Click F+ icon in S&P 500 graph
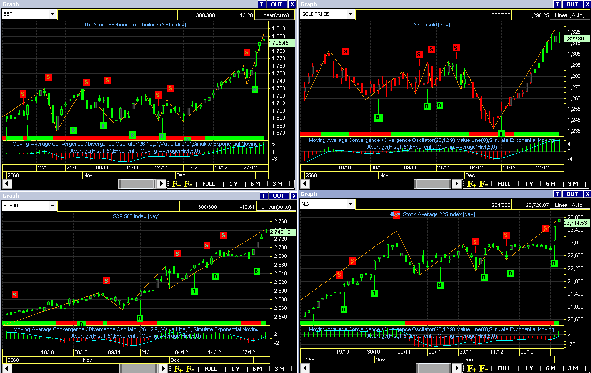Viewport: 591px width, 373px height. pos(178,369)
